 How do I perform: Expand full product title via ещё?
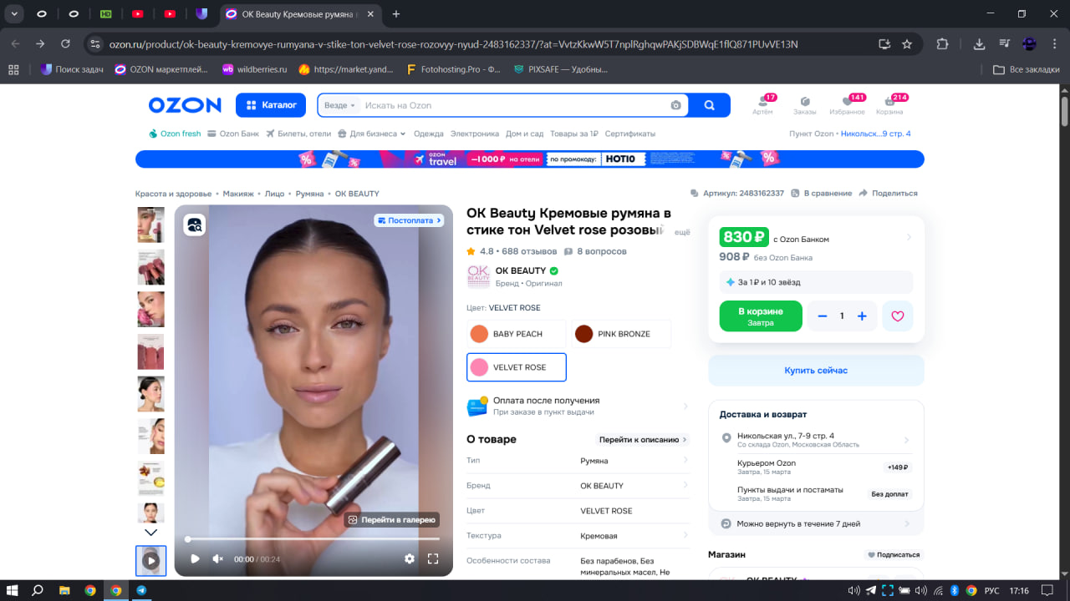[682, 232]
